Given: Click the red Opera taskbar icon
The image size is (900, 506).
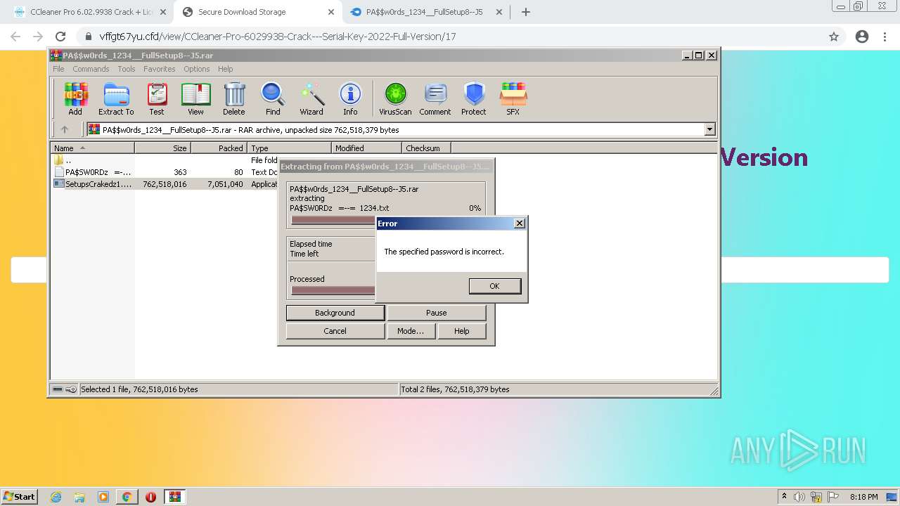Looking at the screenshot, I should tap(150, 497).
